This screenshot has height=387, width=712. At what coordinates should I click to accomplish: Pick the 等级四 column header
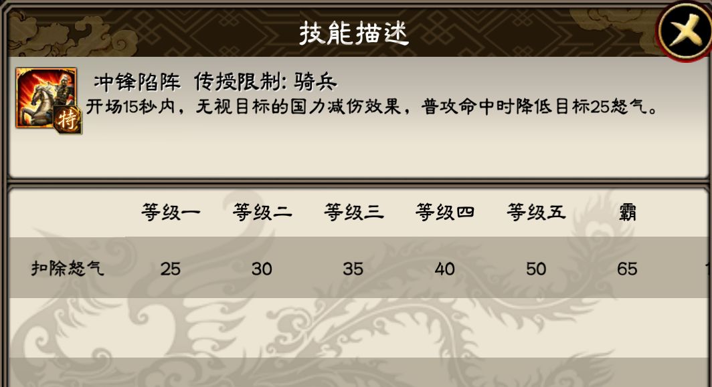click(445, 213)
